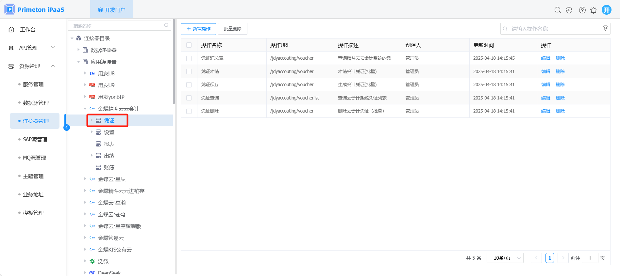Screen dimensions: 620x276
Task: Expand the API管理 sidebar menu
Action: pos(32,48)
